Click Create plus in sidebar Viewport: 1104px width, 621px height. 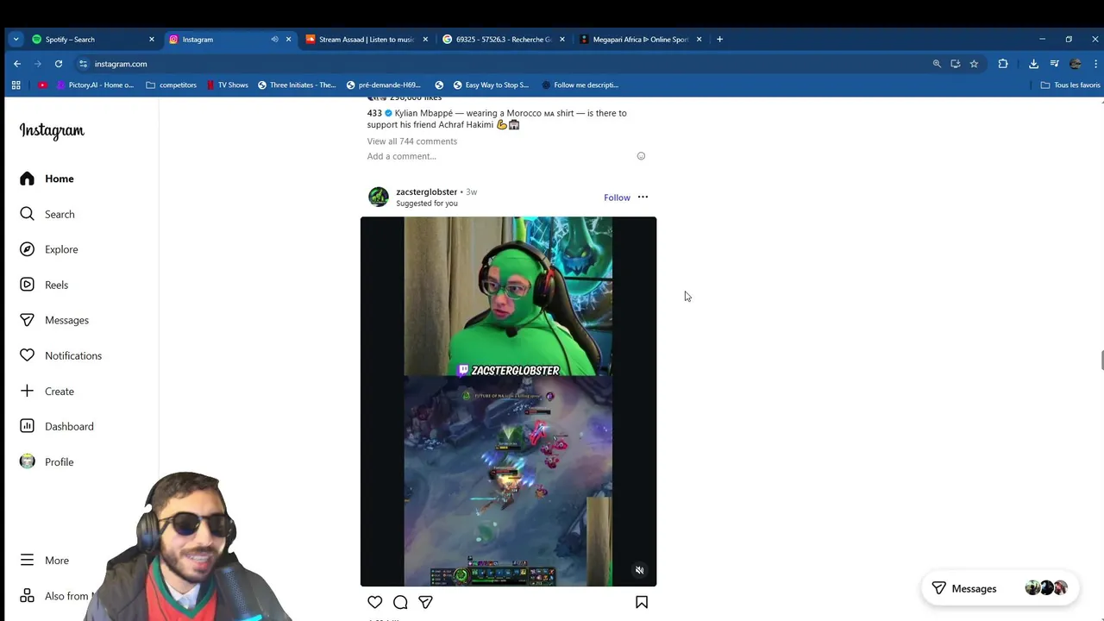point(28,391)
